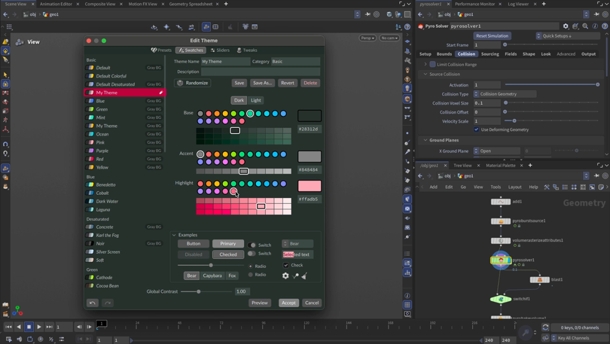Click the Reset Simulation button
The width and height of the screenshot is (610, 344).
[x=492, y=36]
